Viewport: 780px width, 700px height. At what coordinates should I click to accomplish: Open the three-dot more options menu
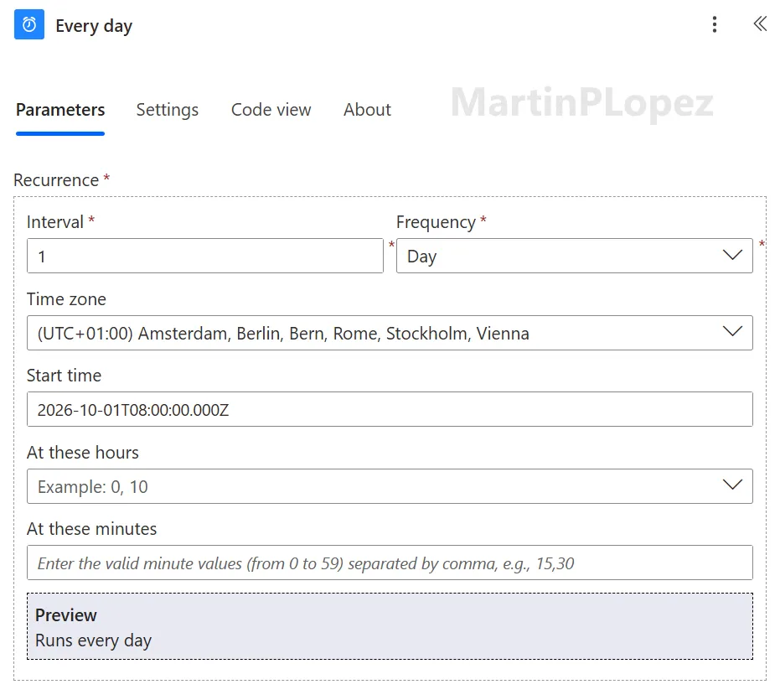[715, 24]
